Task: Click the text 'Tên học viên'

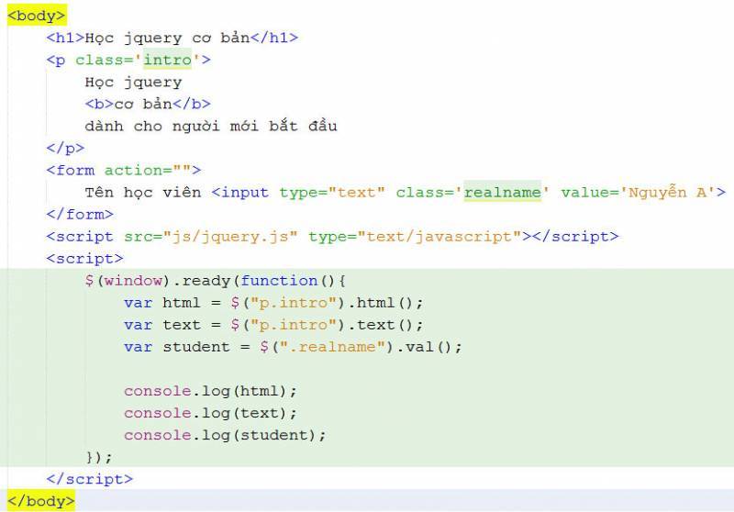Action: [x=143, y=193]
